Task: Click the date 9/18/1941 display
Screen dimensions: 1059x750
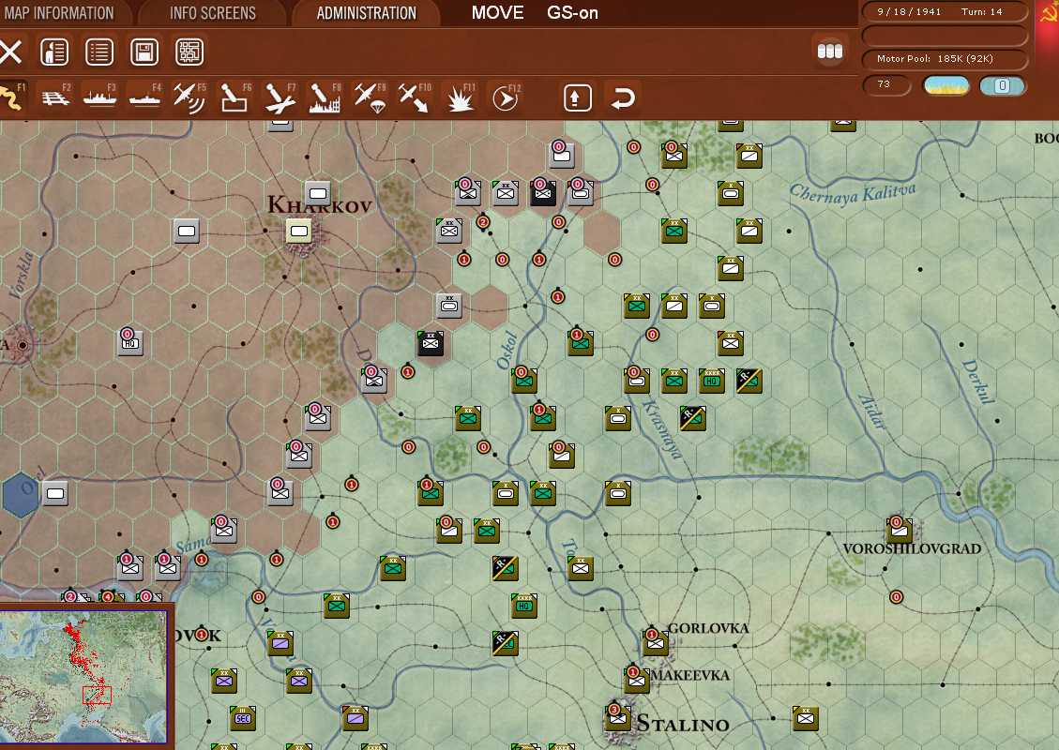Action: pyautogui.click(x=908, y=11)
